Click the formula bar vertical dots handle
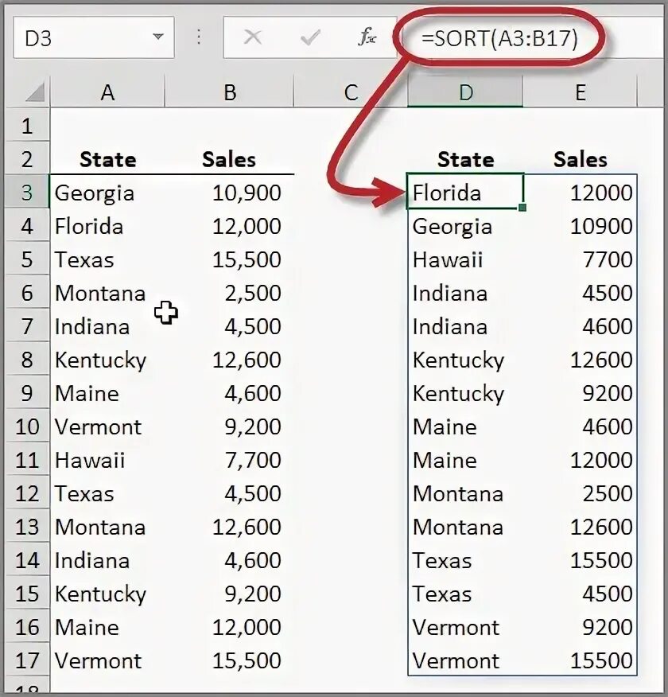 click(x=198, y=37)
